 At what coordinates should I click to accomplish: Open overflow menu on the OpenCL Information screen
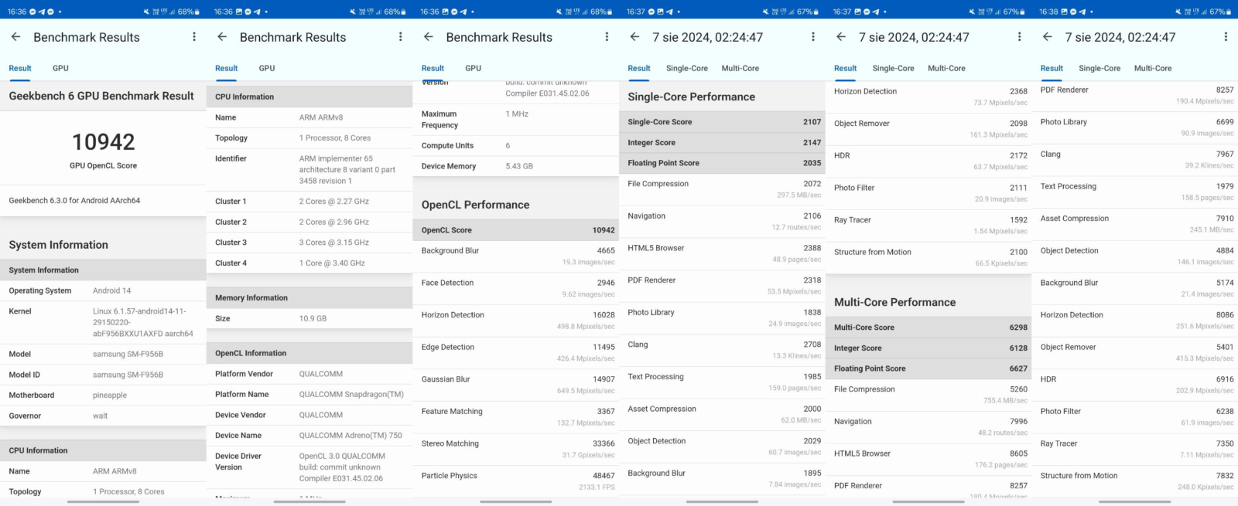[x=400, y=37]
